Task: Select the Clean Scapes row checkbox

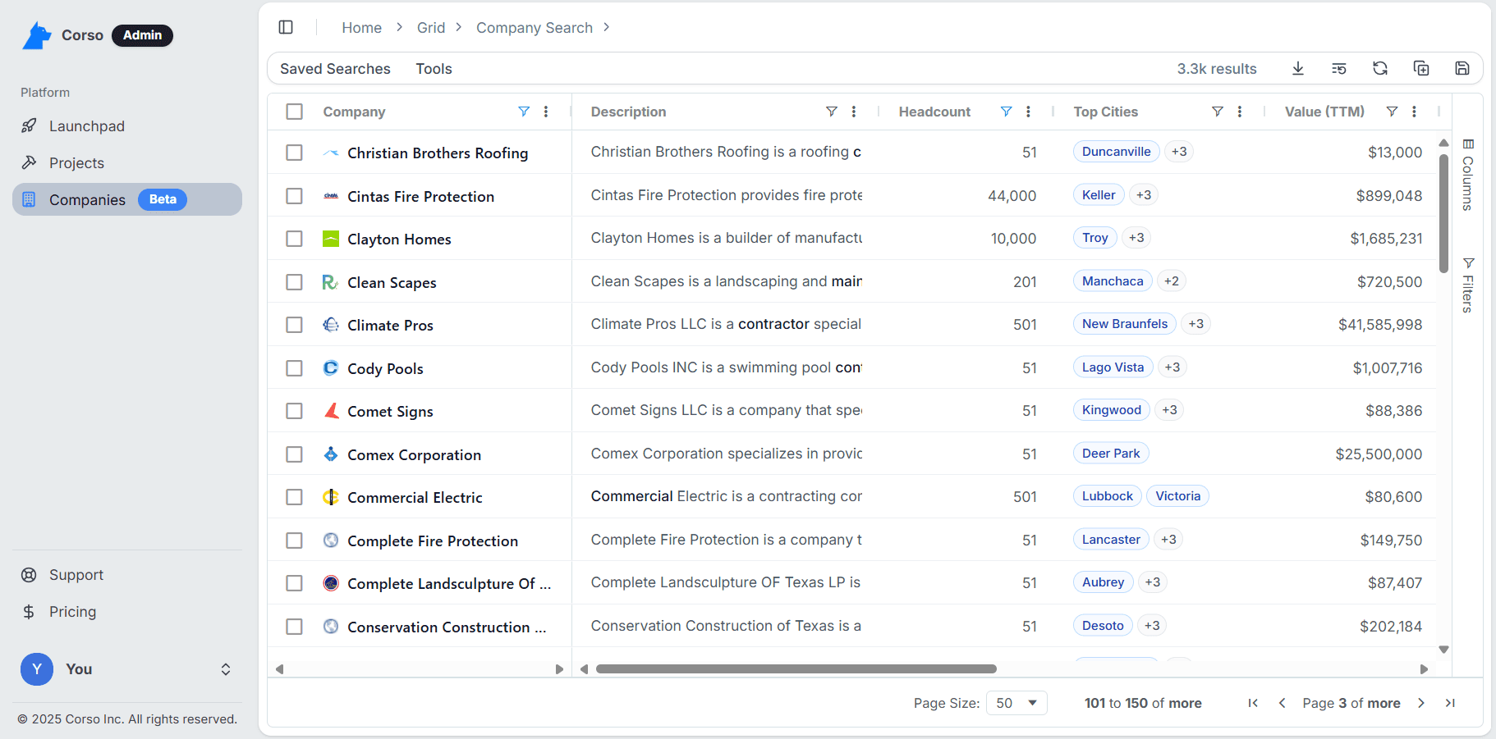Action: 295,282
